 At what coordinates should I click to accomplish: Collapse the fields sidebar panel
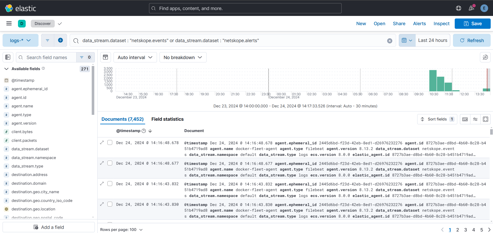tap(8, 57)
